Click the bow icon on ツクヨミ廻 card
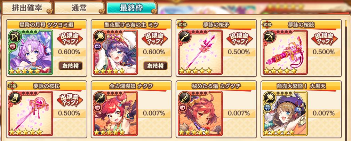The height and width of the screenshot is (141, 351). 14,36
